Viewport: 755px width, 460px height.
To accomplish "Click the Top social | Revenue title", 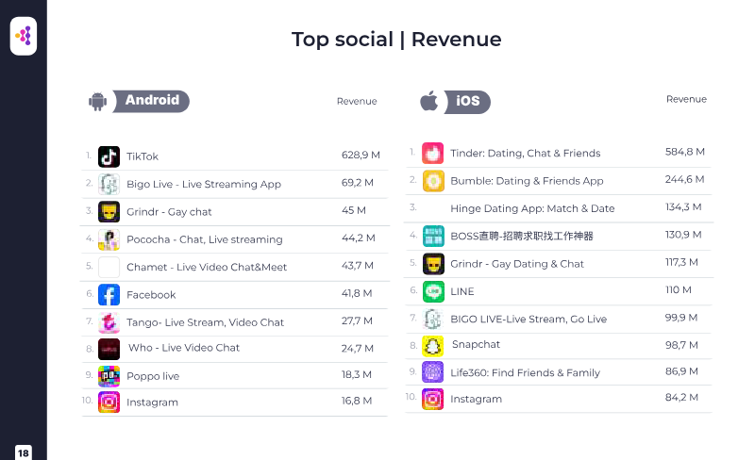I will pos(396,40).
